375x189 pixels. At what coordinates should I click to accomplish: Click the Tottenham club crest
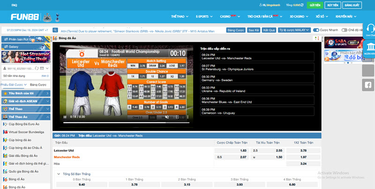[57, 17]
